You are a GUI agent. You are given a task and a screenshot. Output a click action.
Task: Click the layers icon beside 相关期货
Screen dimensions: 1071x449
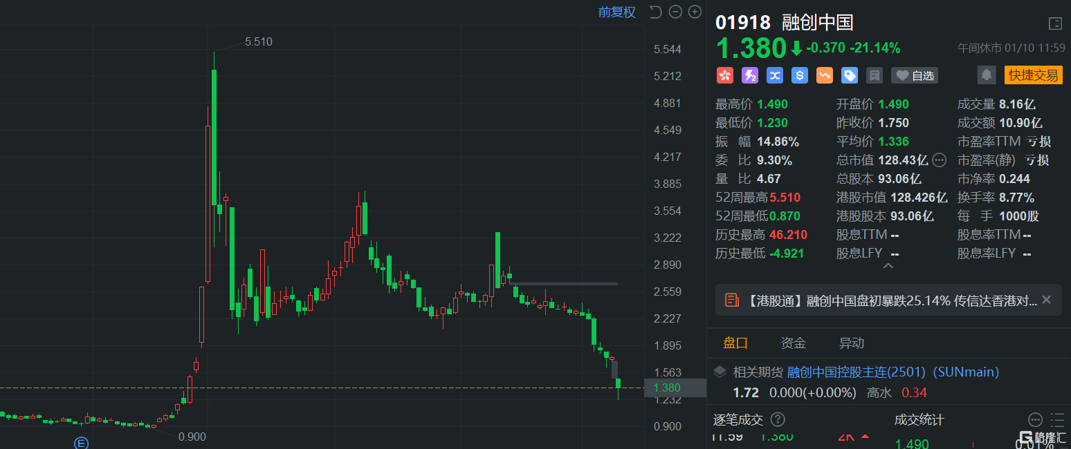point(720,372)
